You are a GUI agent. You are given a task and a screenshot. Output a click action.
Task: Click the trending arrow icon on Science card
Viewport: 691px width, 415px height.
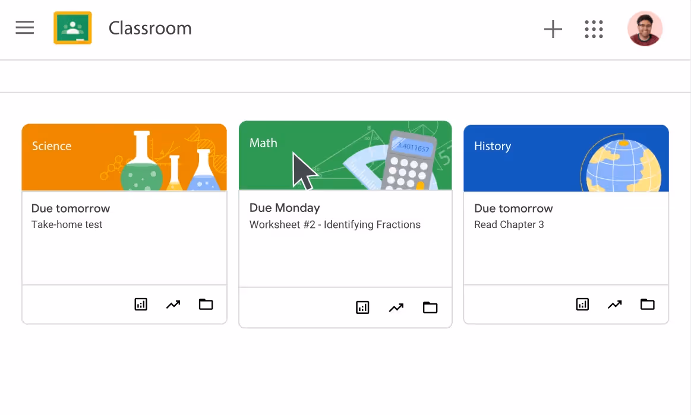(x=173, y=304)
